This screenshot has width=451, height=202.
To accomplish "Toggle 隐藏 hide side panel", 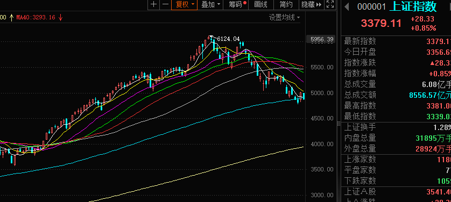I will coord(311,5).
